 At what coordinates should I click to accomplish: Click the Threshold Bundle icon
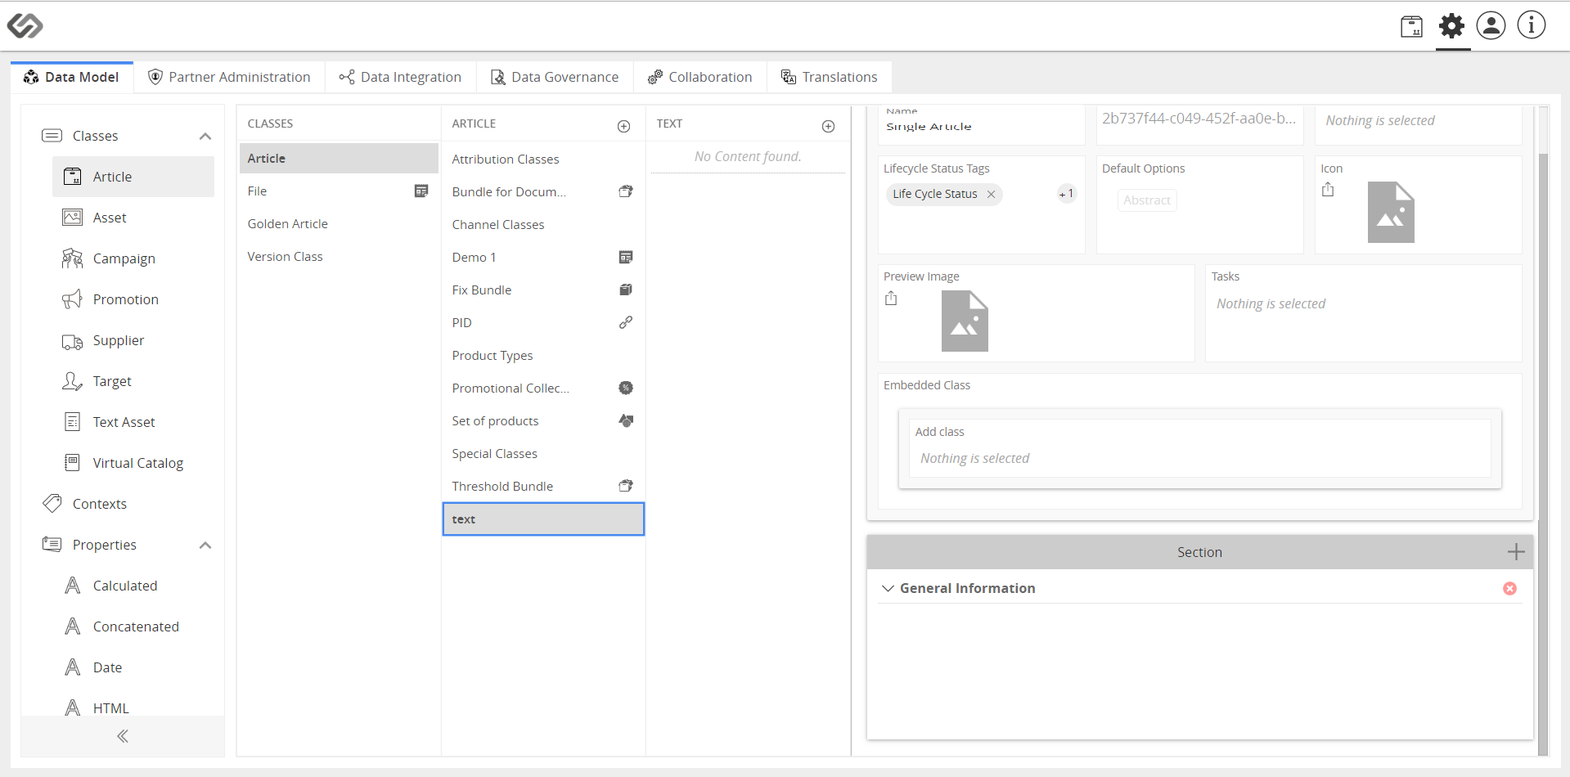(x=626, y=486)
